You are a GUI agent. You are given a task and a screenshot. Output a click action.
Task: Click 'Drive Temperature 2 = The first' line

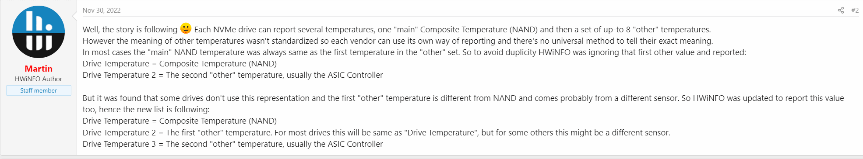376,132
